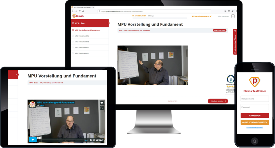Screen dimensions: 275x148
Task: Collapse the monitor sidebar with the chevron
Action: click(108, 23)
